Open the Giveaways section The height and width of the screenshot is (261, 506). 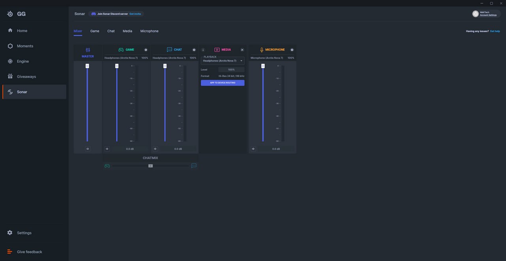(34, 77)
